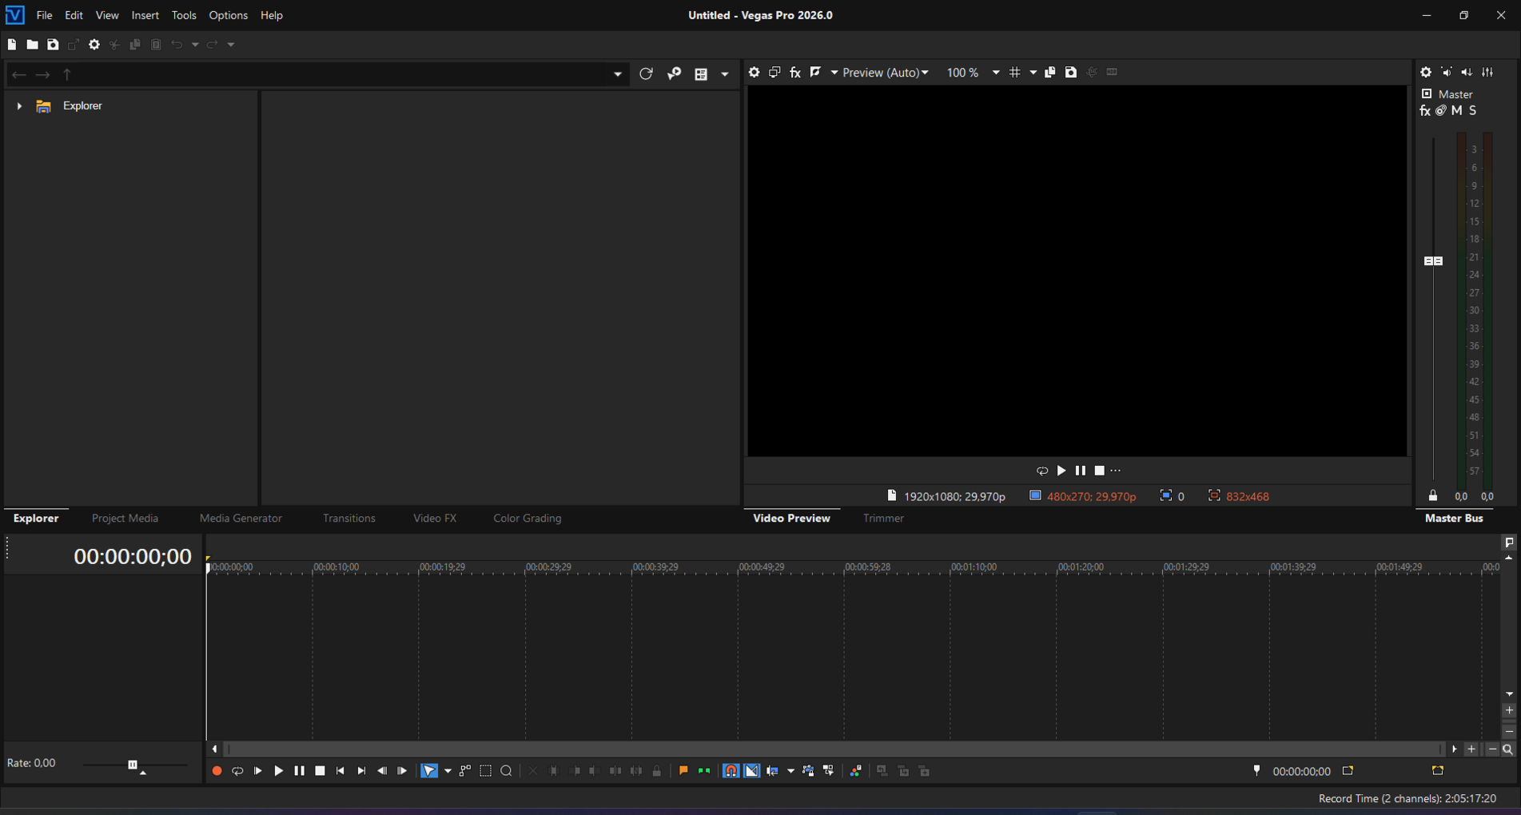Open Master Bus audio properties gear
Viewport: 1521px width, 815px height.
click(x=1426, y=73)
